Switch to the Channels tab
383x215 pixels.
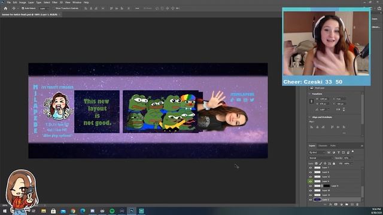click(x=323, y=146)
